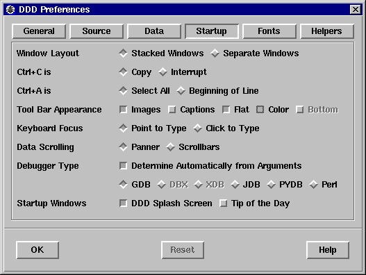Click the Startup Windows label

[x=51, y=203]
